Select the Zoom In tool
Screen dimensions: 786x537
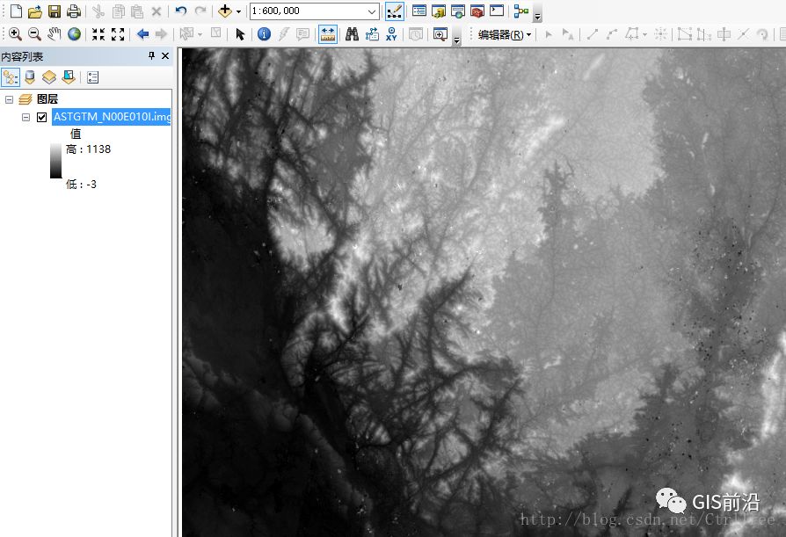tap(15, 33)
